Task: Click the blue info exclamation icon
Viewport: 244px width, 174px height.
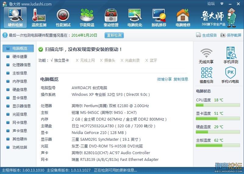Action: [5, 35]
